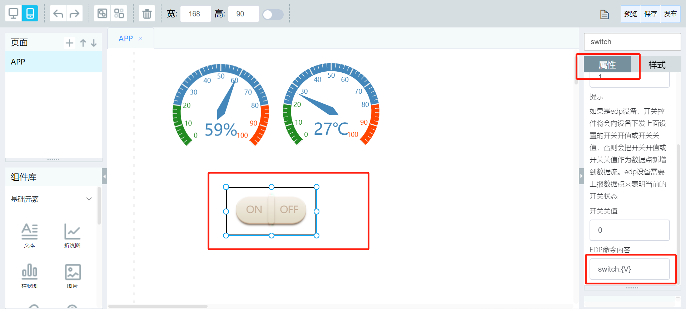Click the ON/OFF switch widget on canvas

point(271,210)
